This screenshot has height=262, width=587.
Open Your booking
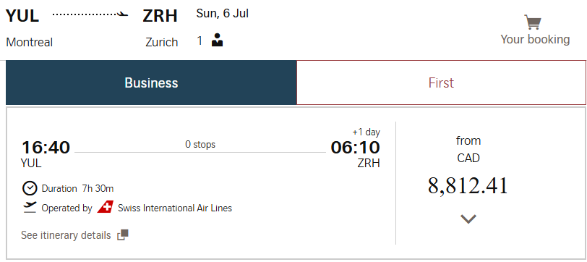(x=535, y=39)
